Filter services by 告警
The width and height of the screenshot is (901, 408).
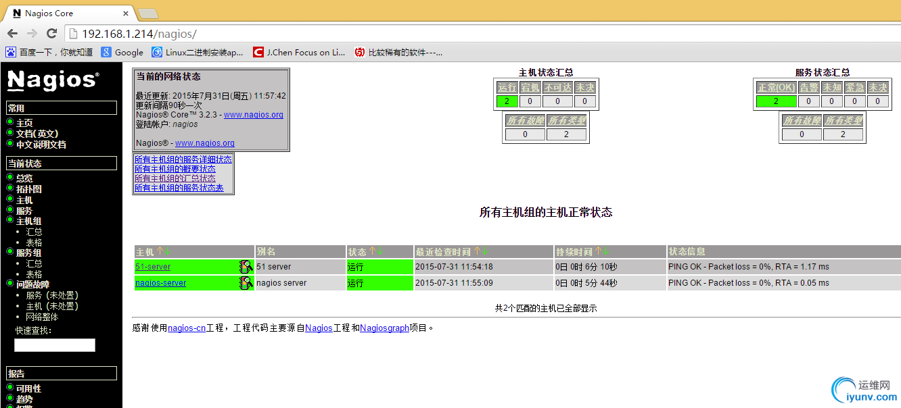tap(809, 87)
